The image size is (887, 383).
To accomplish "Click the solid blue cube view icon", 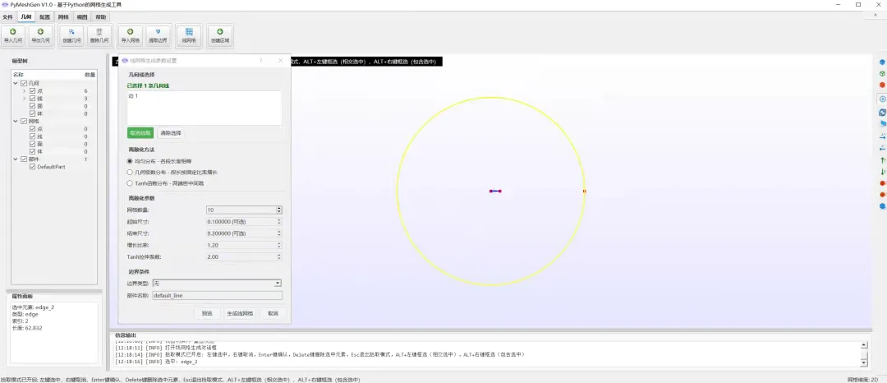I will click(x=882, y=62).
